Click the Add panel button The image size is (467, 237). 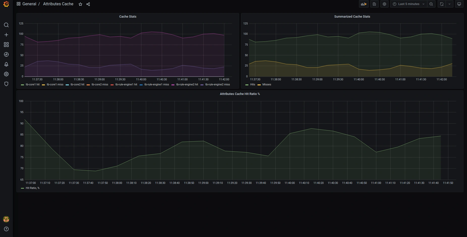(x=364, y=4)
